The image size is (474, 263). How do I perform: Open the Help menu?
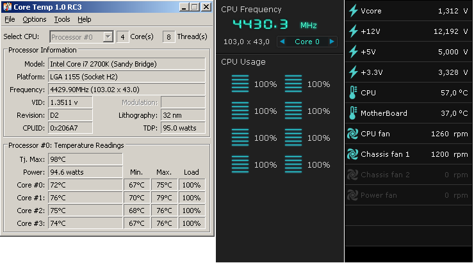coord(85,19)
